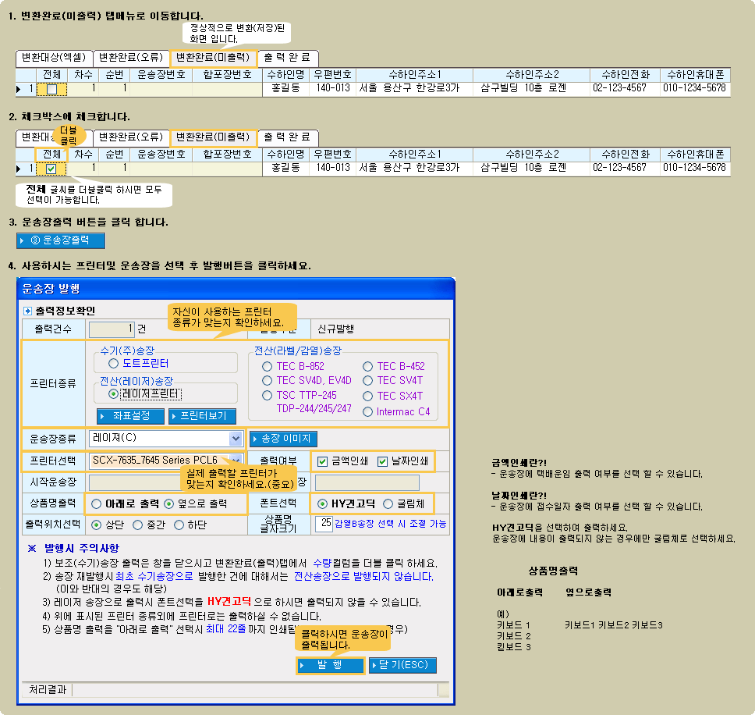Screen dimensions: 755x715
Task: Uncheck the checked row checkbox in step 2 grid
Action: [x=51, y=168]
